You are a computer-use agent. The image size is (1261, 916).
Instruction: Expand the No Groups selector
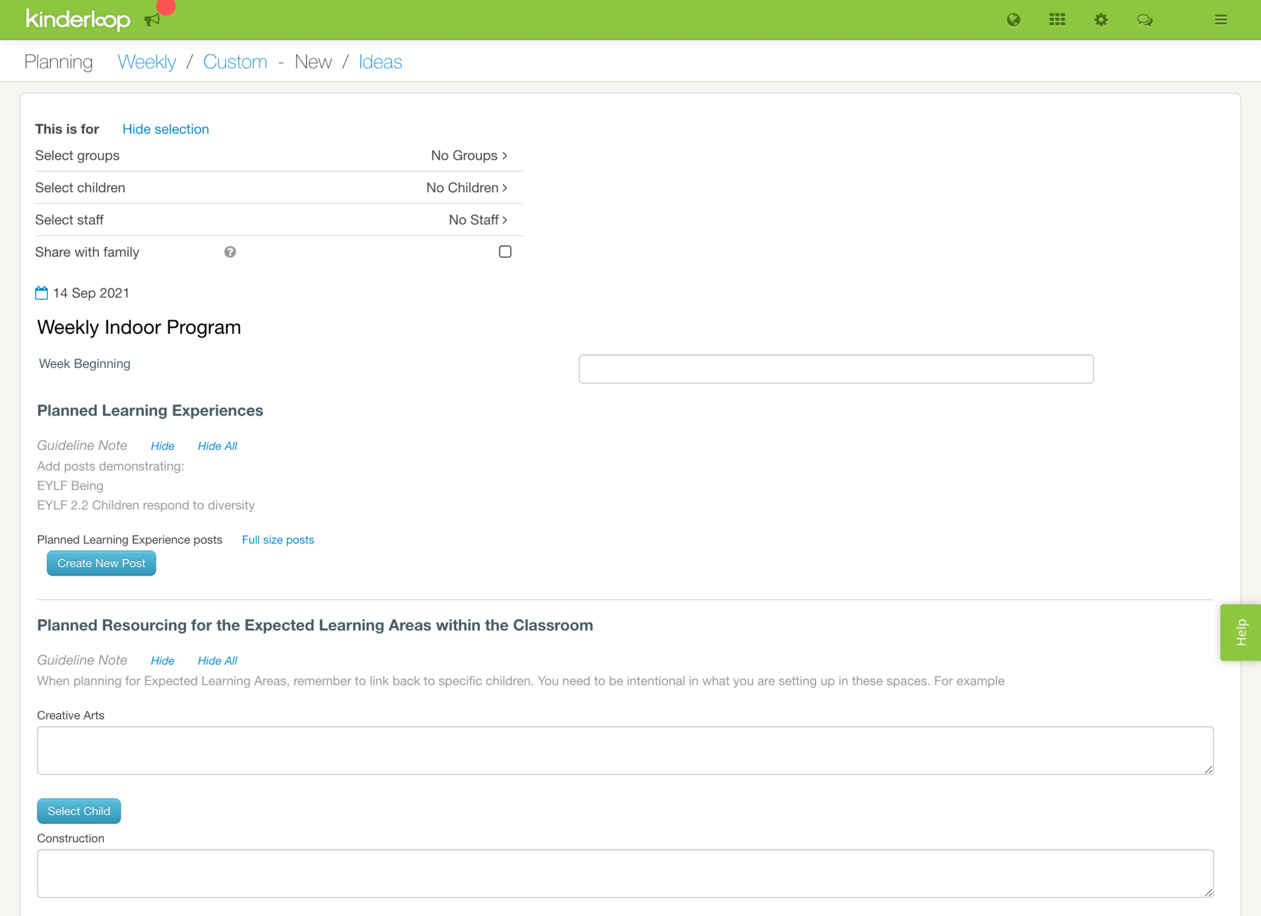click(x=469, y=155)
